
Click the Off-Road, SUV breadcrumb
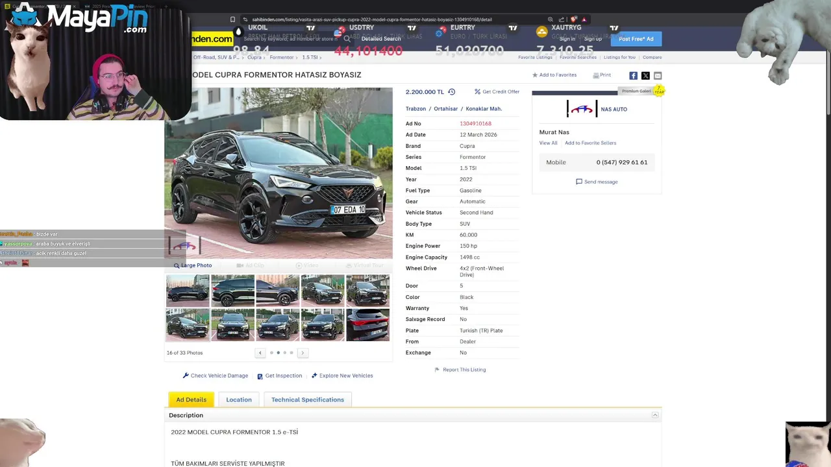click(x=216, y=58)
